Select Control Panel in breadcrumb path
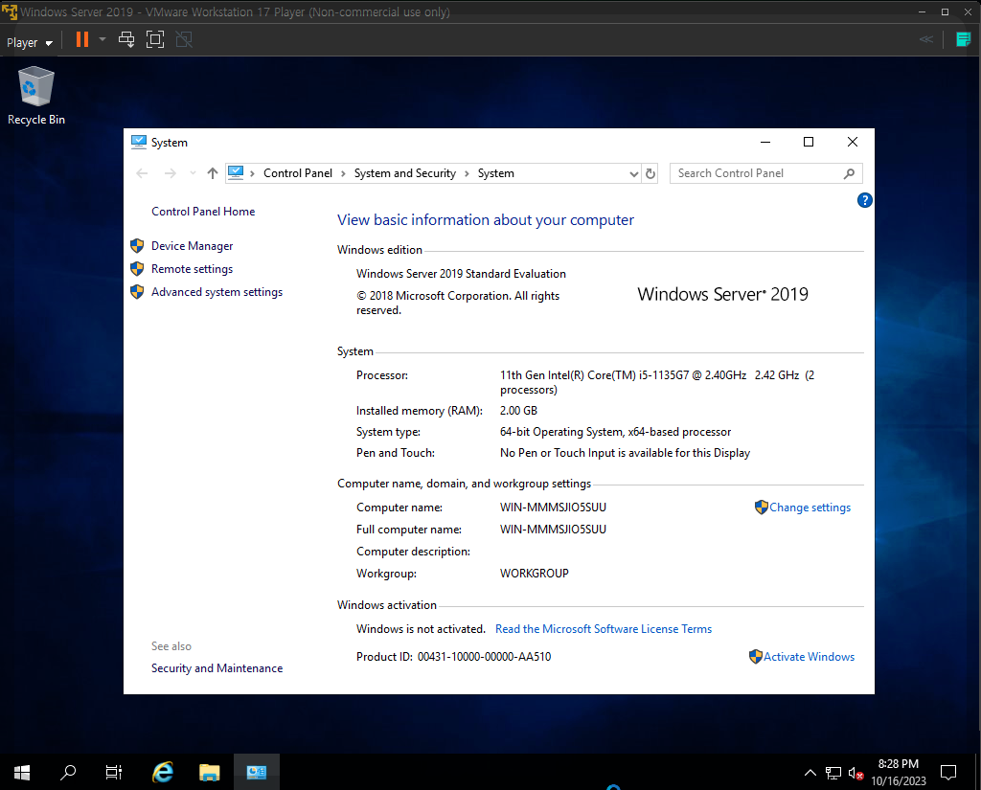 click(x=298, y=173)
